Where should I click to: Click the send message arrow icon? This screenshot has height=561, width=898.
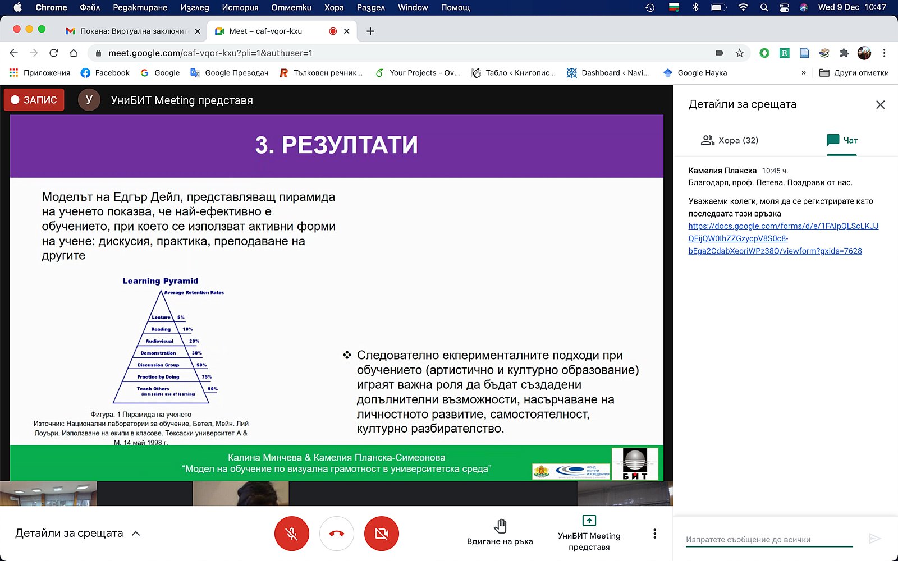(x=874, y=539)
